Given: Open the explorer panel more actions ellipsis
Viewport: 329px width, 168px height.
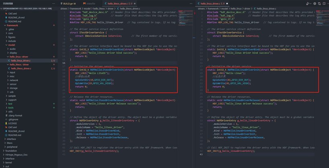Looking at the screenshot, I should (53, 4).
